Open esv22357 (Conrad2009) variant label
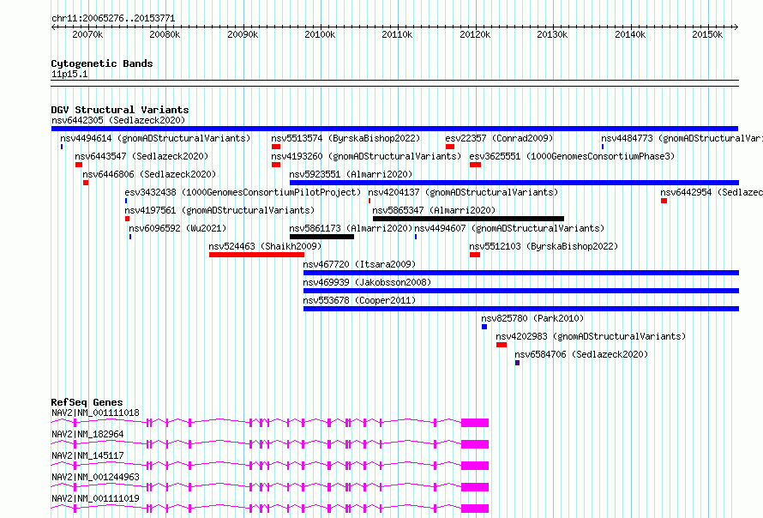 (x=499, y=138)
